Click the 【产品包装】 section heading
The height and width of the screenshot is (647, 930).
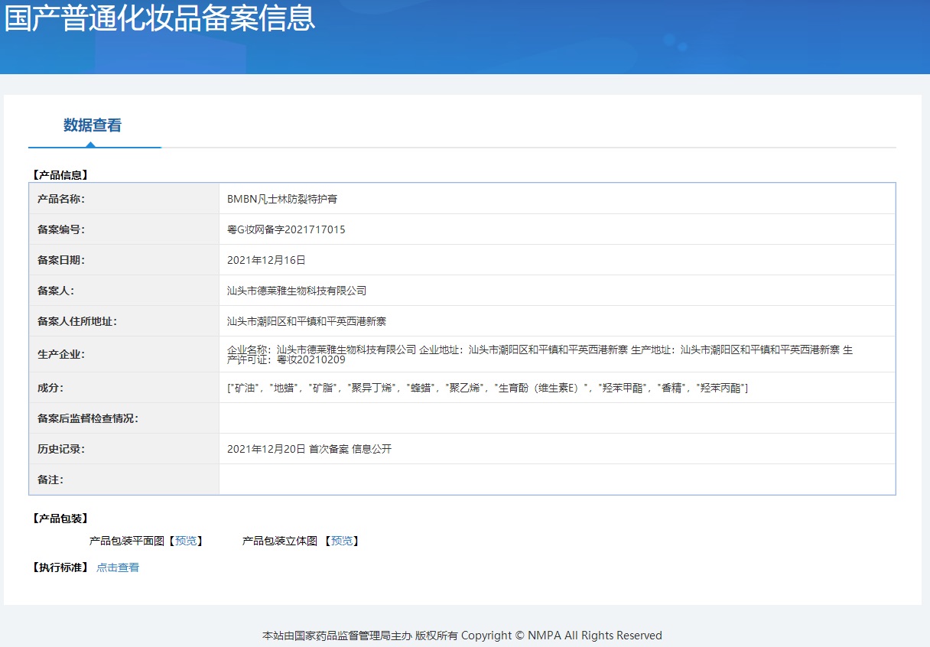[x=60, y=519]
